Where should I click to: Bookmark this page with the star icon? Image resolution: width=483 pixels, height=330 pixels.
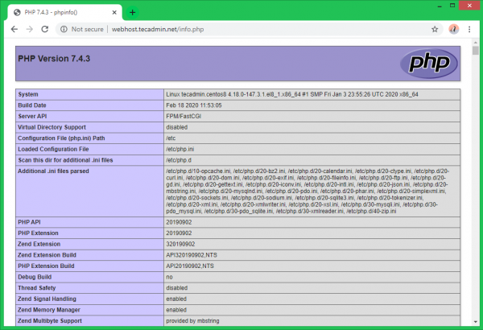pos(435,29)
